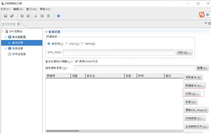Click the Cut scissors icon
The image size is (211, 134).
[x=36, y=16]
